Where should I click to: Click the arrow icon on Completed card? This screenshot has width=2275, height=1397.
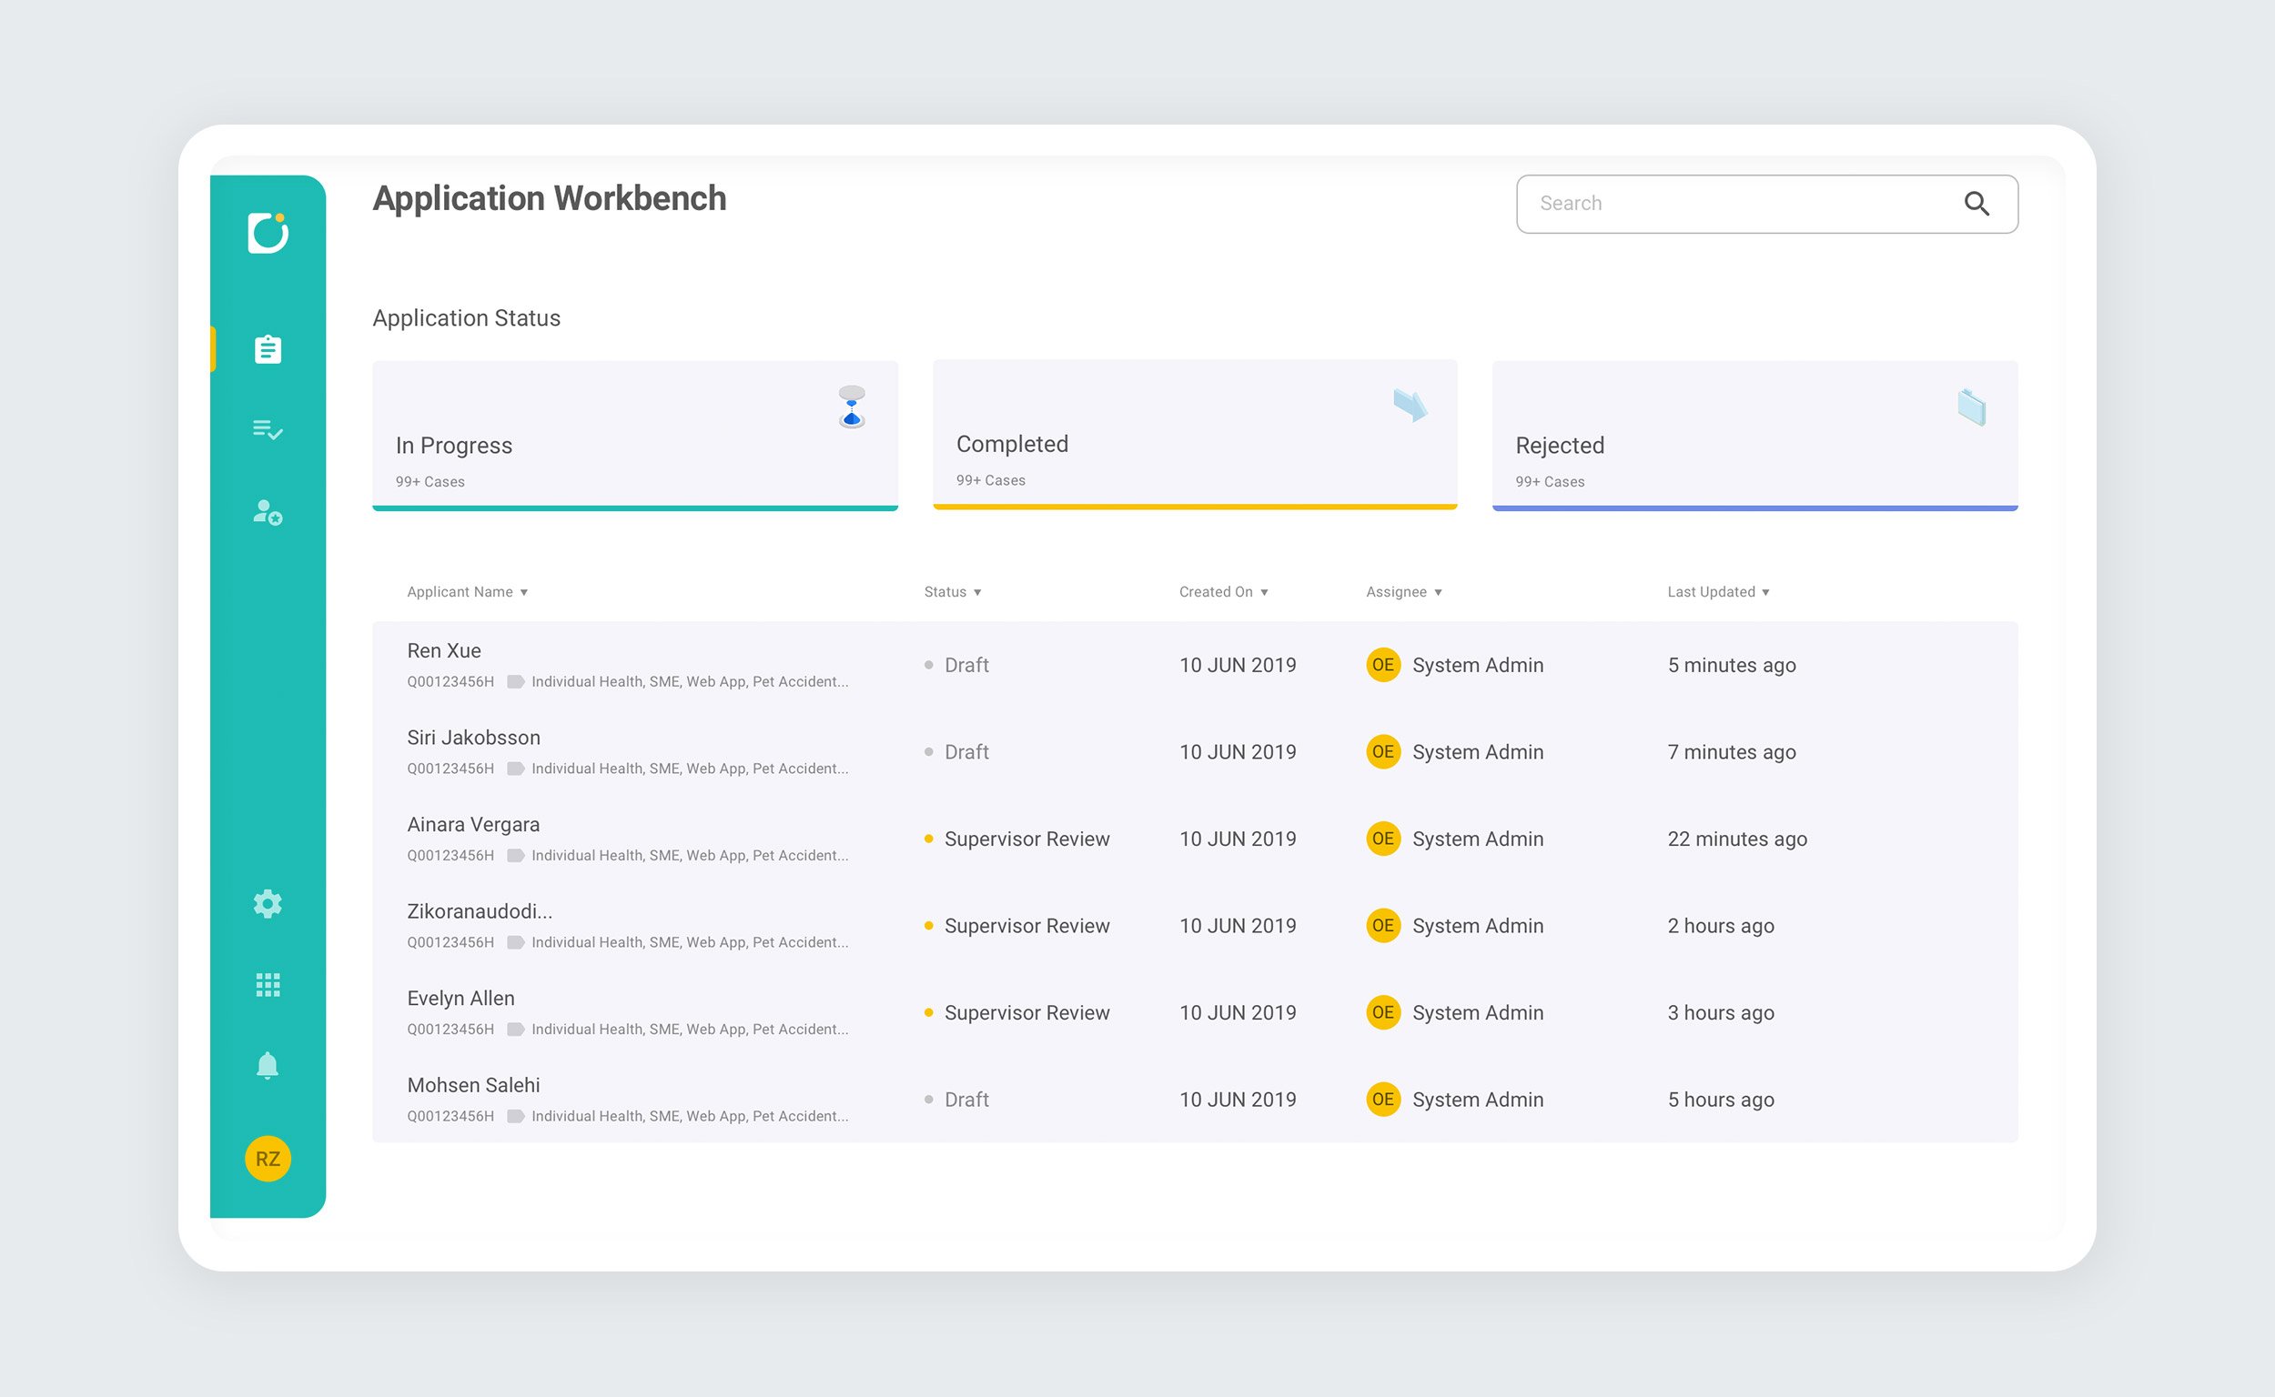(1410, 405)
